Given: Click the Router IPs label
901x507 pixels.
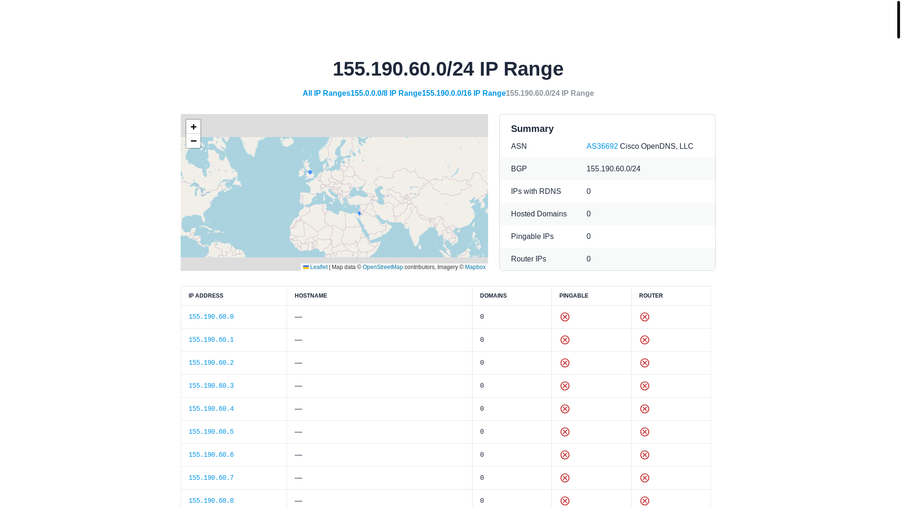Looking at the screenshot, I should pos(528,259).
